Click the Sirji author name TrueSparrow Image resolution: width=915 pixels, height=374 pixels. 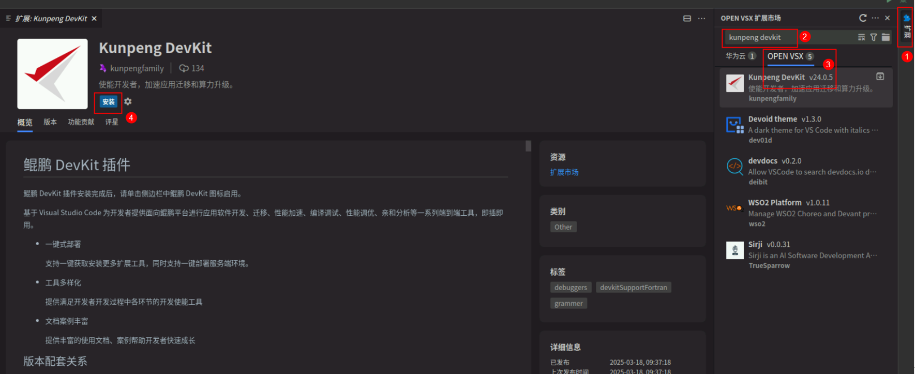pyautogui.click(x=769, y=265)
